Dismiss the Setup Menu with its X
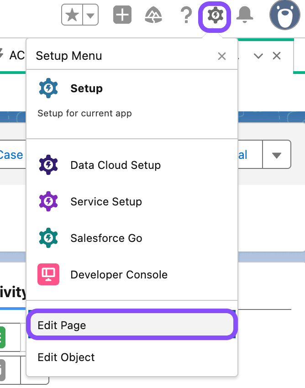The height and width of the screenshot is (388, 305). click(222, 56)
